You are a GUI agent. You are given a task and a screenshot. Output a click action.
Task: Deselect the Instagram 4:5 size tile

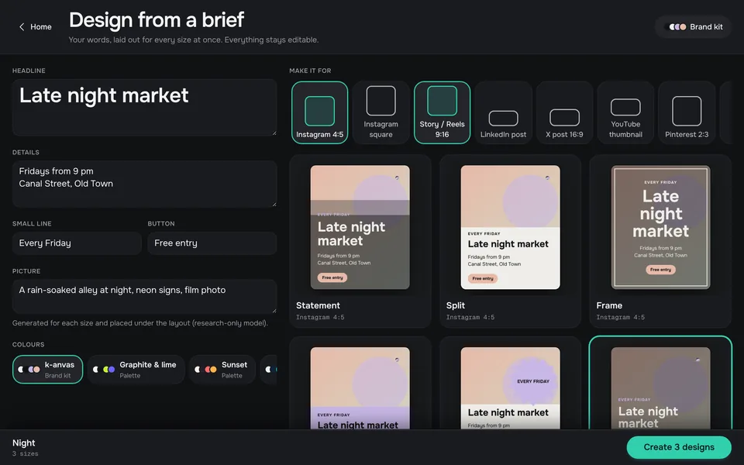click(319, 112)
